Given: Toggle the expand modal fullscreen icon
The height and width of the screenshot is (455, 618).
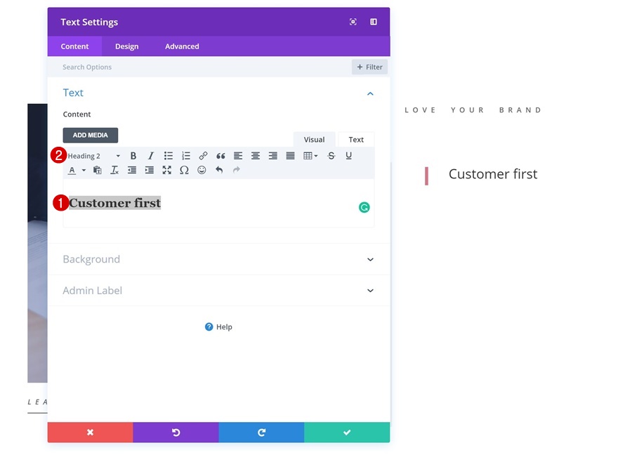Looking at the screenshot, I should (x=353, y=22).
